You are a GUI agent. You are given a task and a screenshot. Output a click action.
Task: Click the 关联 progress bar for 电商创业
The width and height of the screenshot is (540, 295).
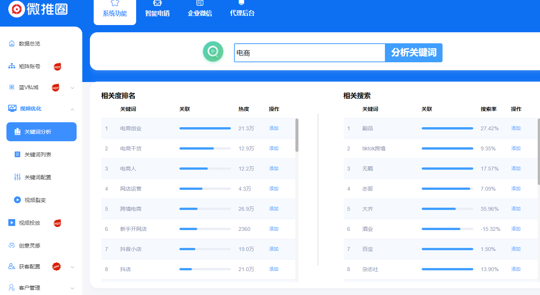click(205, 128)
